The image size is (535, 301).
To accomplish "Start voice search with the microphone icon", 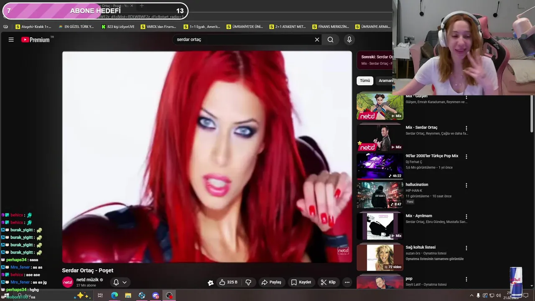I will pos(349,40).
